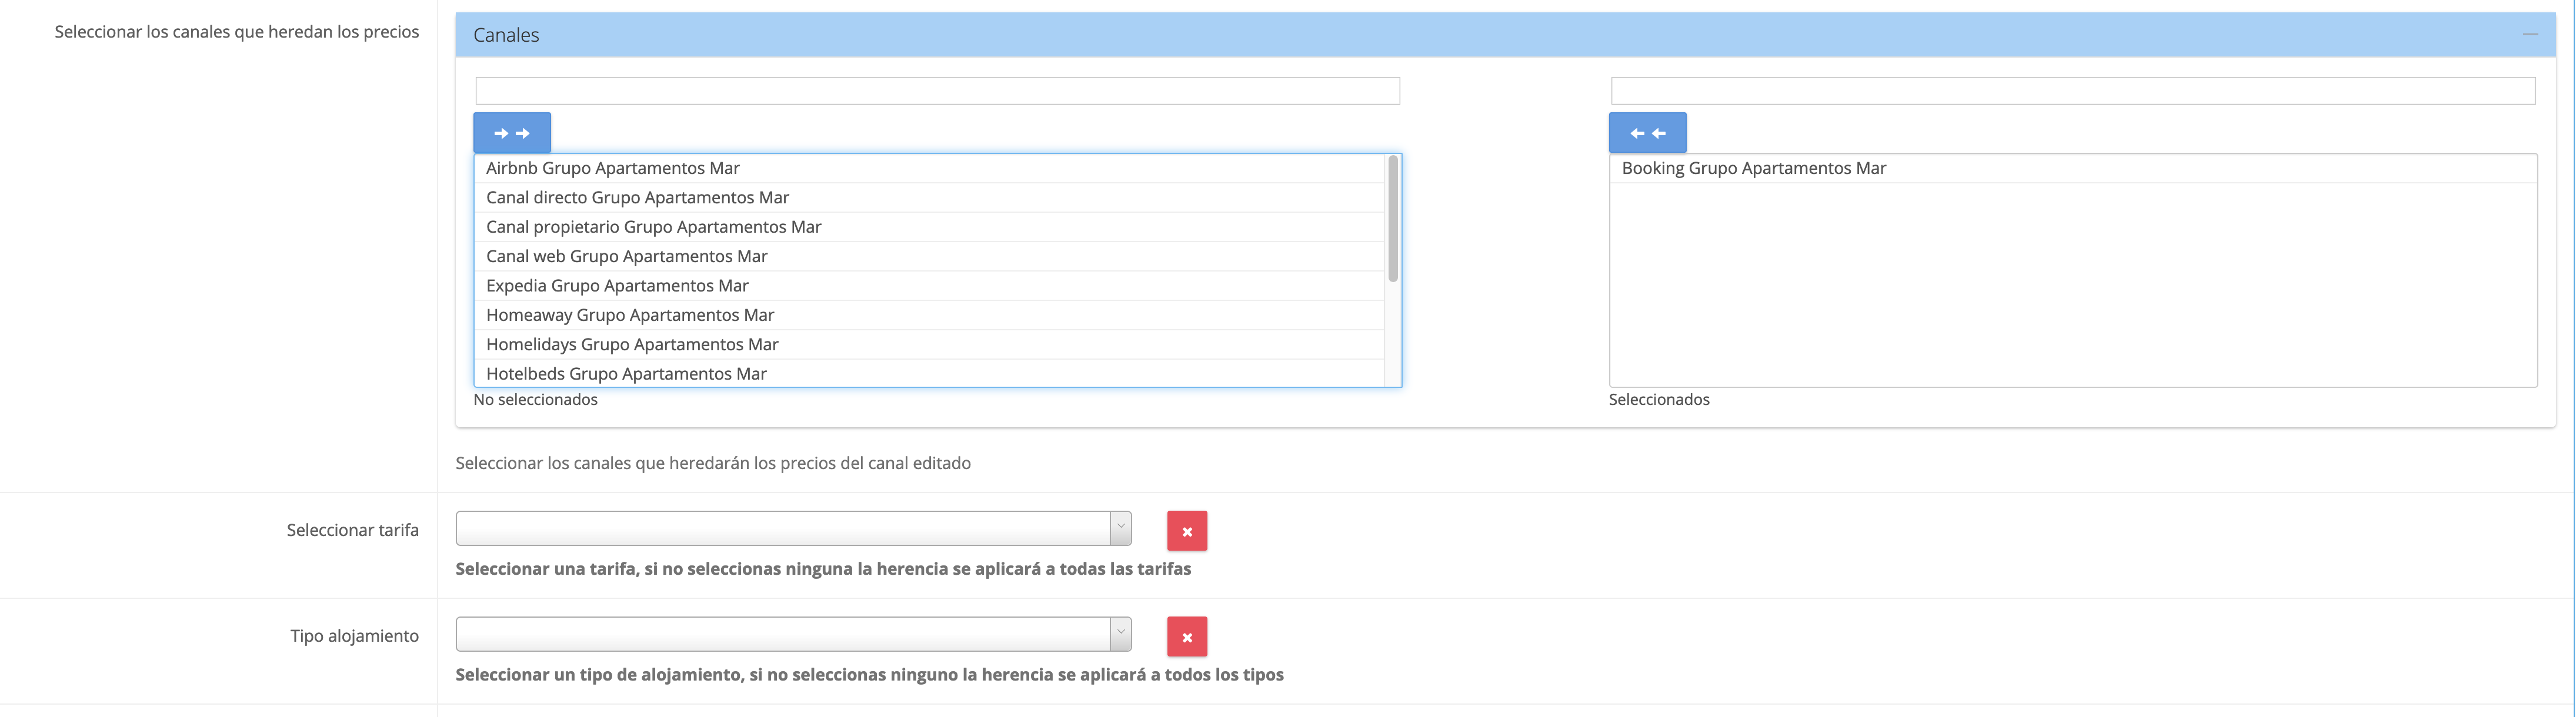Collapse the Canales panel using minus icon

(x=2529, y=35)
